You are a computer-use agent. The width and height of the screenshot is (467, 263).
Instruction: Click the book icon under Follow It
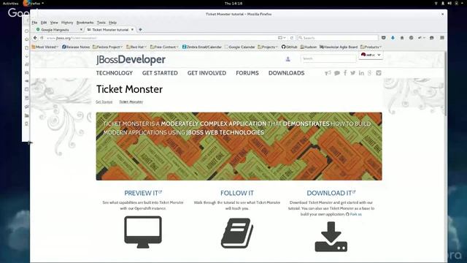pyautogui.click(x=237, y=233)
